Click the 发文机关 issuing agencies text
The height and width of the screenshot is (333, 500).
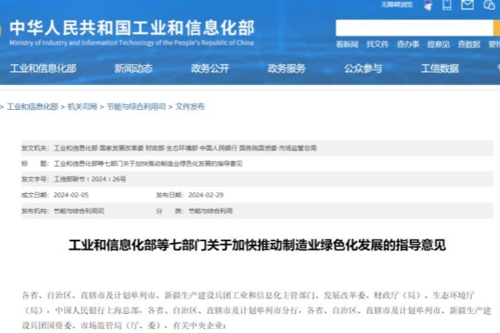pos(185,148)
